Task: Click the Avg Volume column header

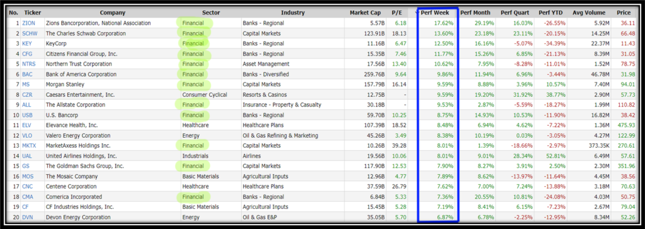Action: (592, 13)
